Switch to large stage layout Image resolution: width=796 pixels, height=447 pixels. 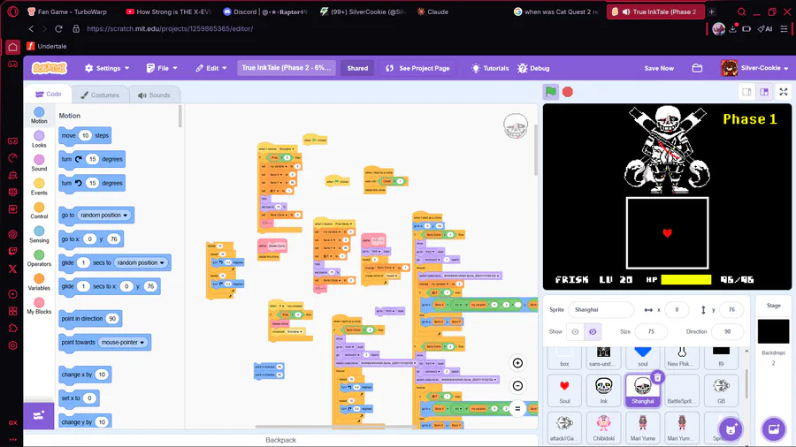[x=764, y=92]
